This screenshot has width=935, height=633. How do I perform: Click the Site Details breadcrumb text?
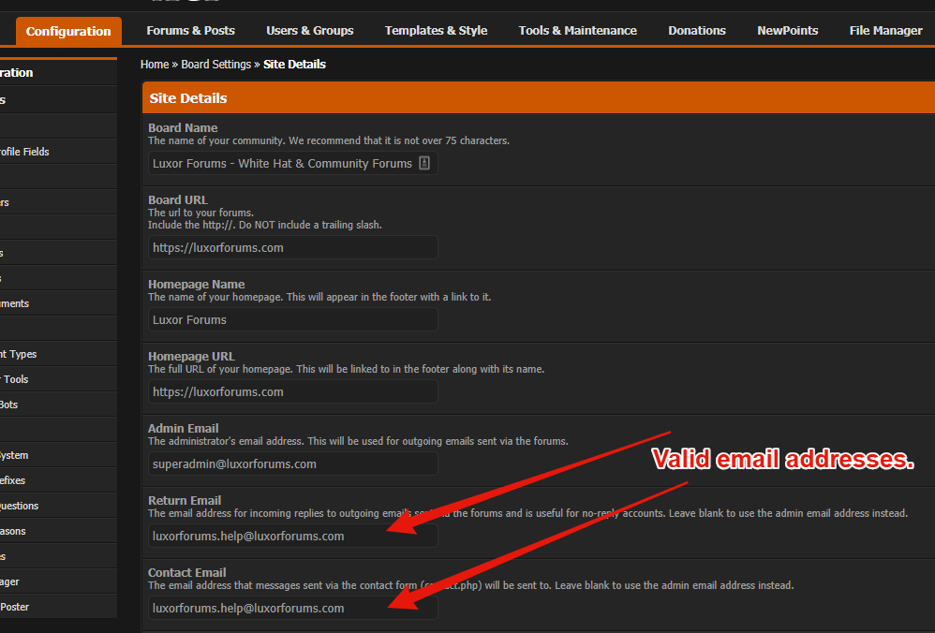coord(294,65)
